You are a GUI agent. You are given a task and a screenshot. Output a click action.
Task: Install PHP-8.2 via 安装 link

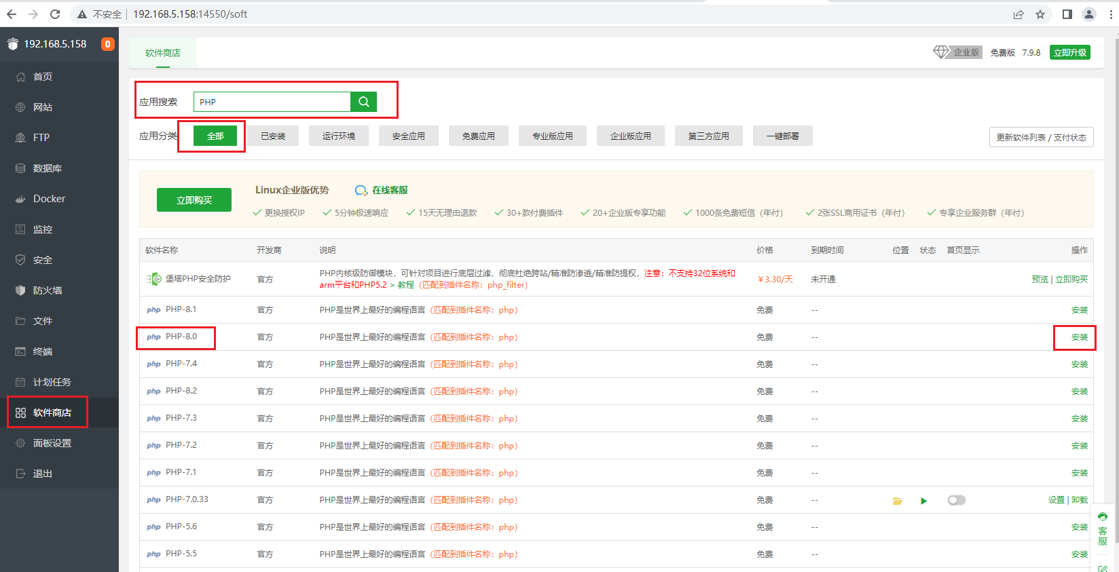coord(1080,392)
